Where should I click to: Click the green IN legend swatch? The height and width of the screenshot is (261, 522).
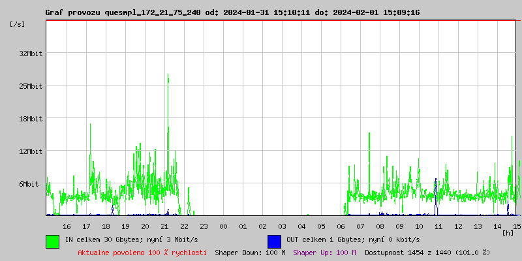click(52, 241)
